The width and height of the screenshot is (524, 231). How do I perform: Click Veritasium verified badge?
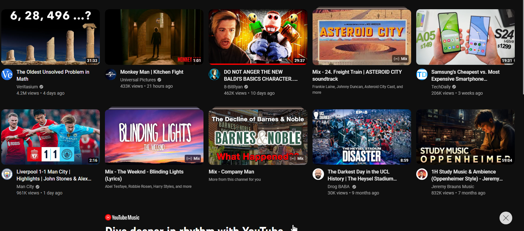(41, 87)
